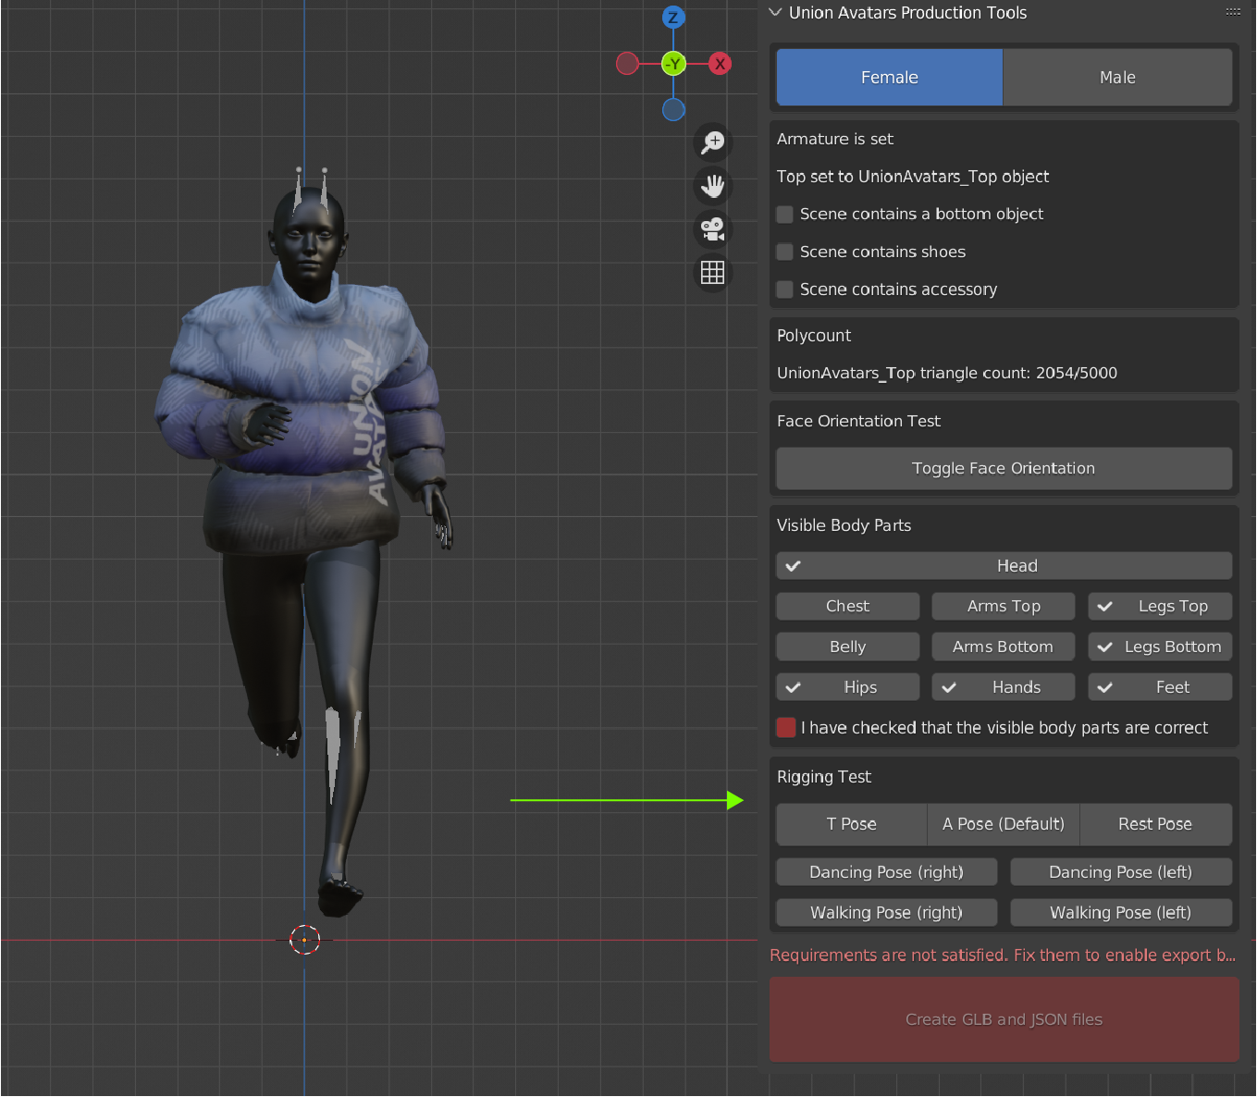1257x1097 pixels.
Task: Click 'Face Orientation Test' section label
Action: 858,422
